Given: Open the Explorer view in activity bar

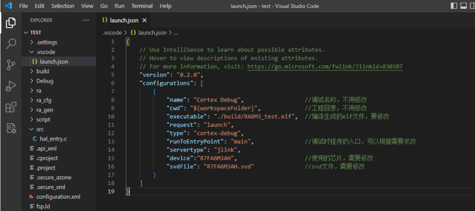Looking at the screenshot, I should [x=11, y=23].
